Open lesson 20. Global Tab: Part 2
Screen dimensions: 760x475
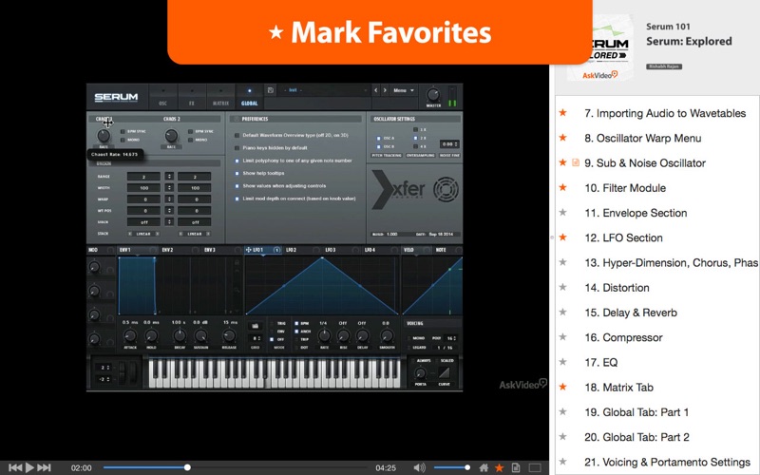pyautogui.click(x=636, y=437)
